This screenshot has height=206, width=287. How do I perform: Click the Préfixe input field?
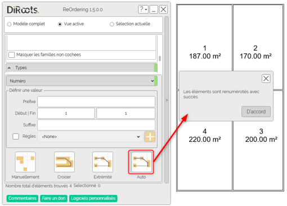click(96, 102)
